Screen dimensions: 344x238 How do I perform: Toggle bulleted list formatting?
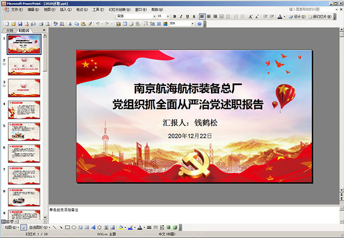click(243, 16)
